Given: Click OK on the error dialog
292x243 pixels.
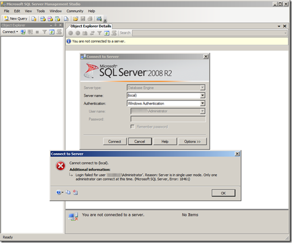Looking at the screenshot, I should tap(223, 193).
